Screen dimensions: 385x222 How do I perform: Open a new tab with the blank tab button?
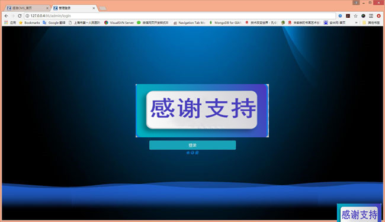click(103, 8)
